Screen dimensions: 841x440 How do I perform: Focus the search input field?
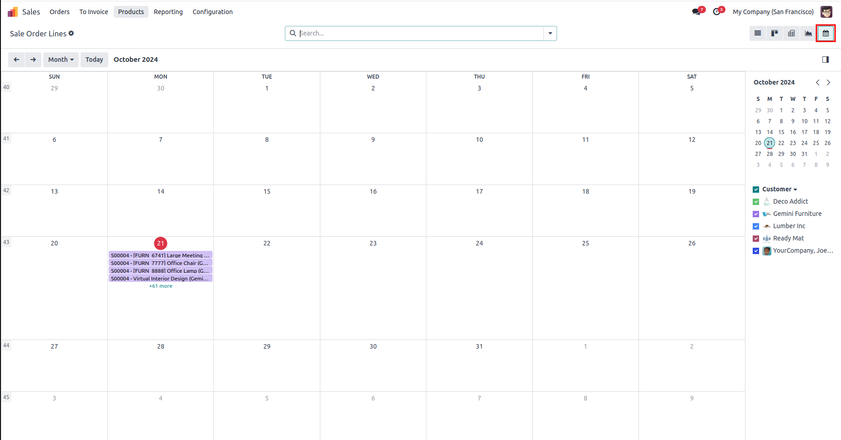(419, 33)
